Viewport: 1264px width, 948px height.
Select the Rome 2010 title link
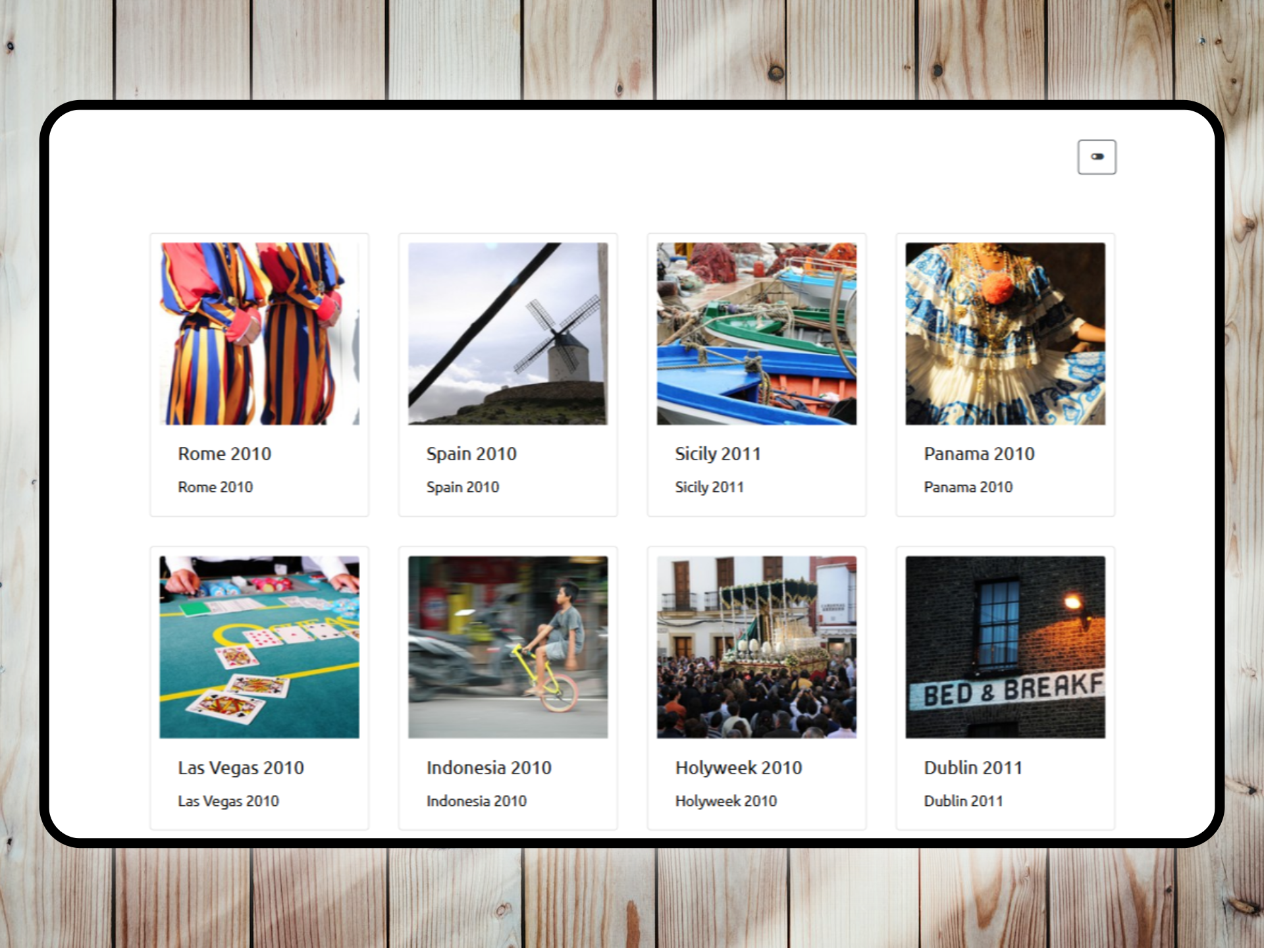point(224,454)
